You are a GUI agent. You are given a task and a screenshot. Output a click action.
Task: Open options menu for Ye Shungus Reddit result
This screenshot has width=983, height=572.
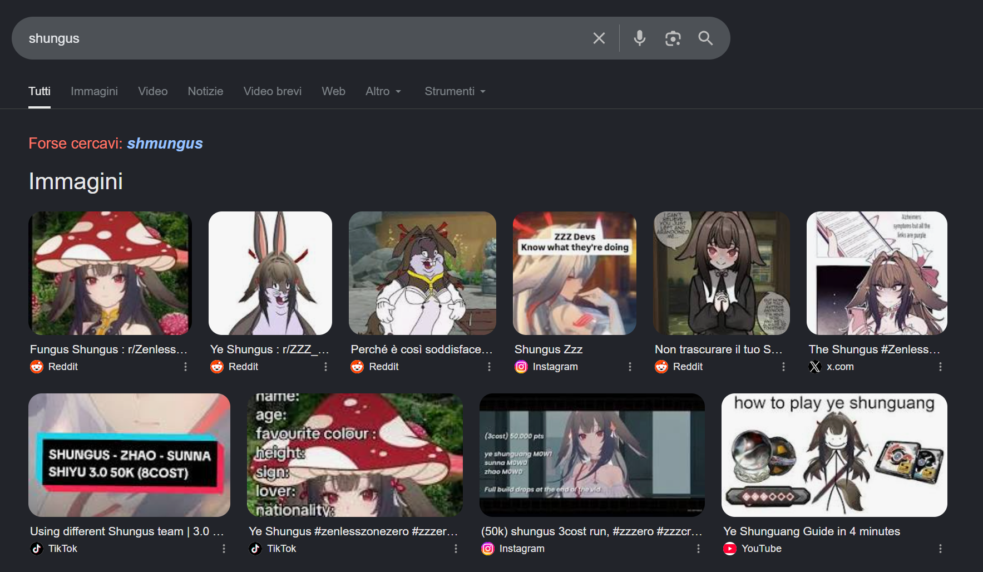(326, 367)
